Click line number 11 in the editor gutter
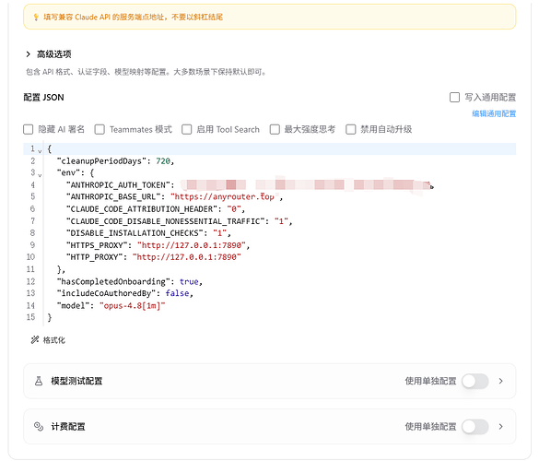The height and width of the screenshot is (461, 539). (30, 269)
